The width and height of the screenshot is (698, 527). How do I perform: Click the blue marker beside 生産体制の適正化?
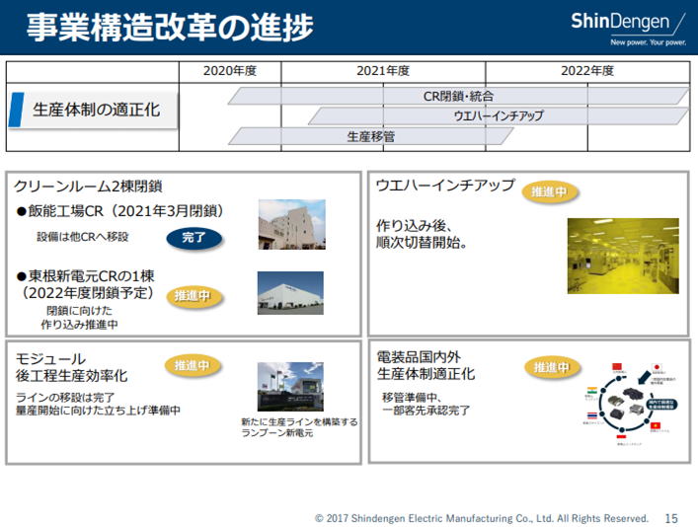(x=16, y=110)
